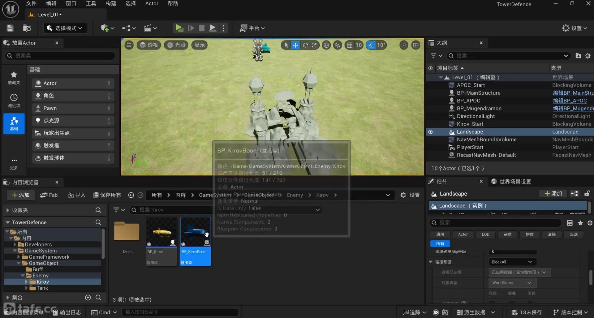This screenshot has height=318, width=594.
Task: Save the current level with disk icon
Action: [x=10, y=28]
